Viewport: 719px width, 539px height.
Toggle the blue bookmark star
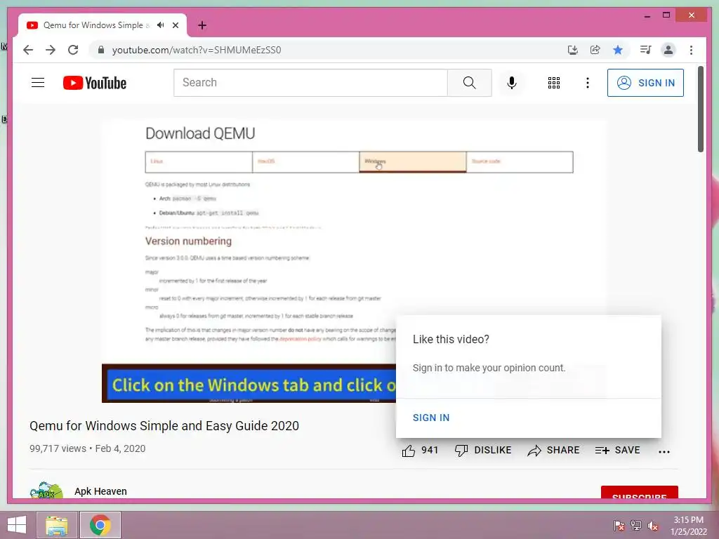coord(618,50)
